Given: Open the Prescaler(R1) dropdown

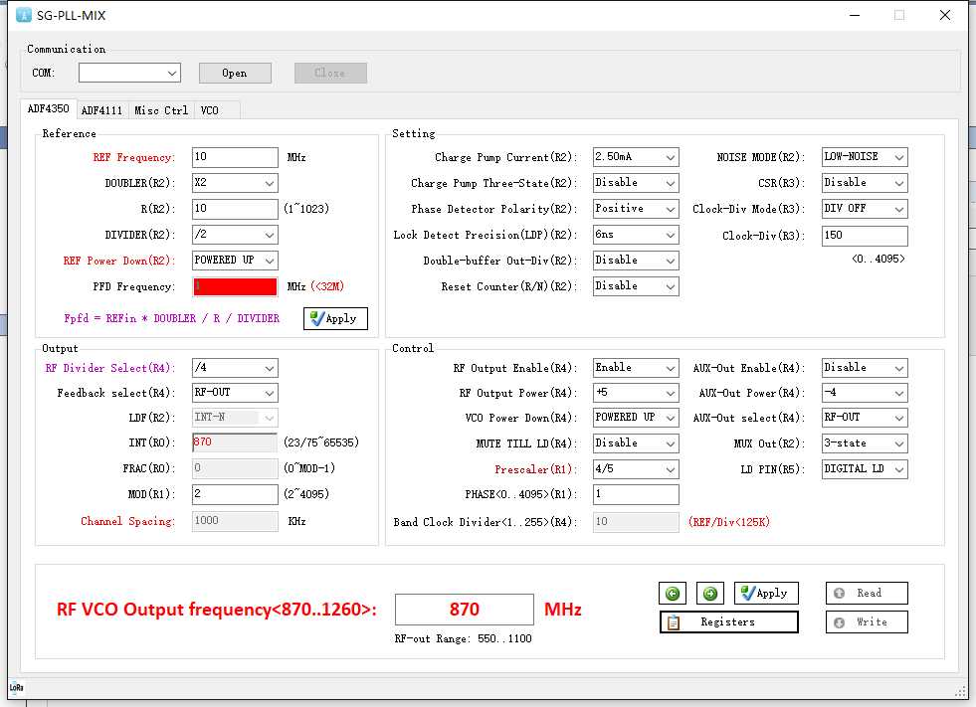Looking at the screenshot, I should pos(636,469).
